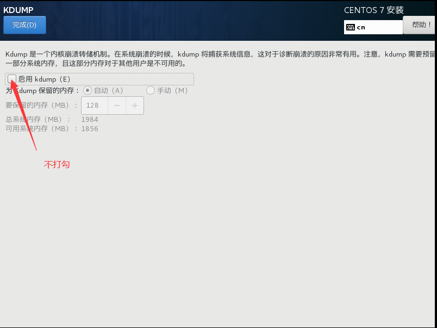Click the 为 Kdump 保留的内存 label
The width and height of the screenshot is (437, 328).
click(42, 90)
